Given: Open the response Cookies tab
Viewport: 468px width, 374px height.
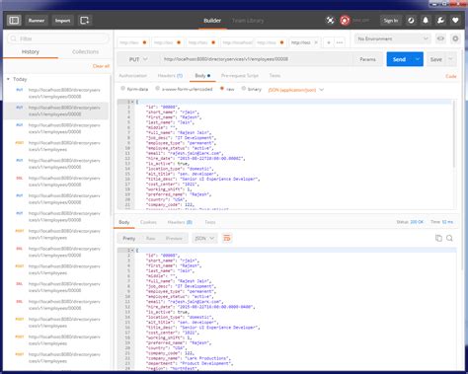Looking at the screenshot, I should 148,222.
